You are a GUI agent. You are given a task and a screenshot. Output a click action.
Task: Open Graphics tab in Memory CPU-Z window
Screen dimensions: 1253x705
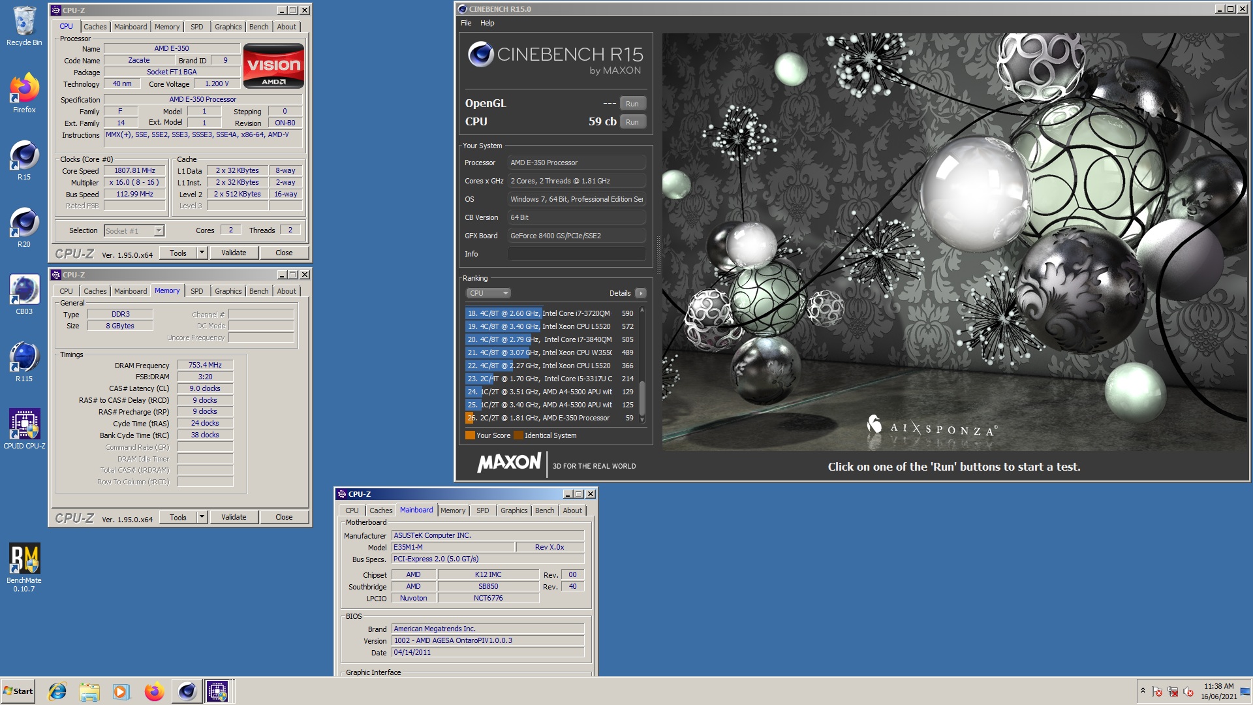click(228, 291)
